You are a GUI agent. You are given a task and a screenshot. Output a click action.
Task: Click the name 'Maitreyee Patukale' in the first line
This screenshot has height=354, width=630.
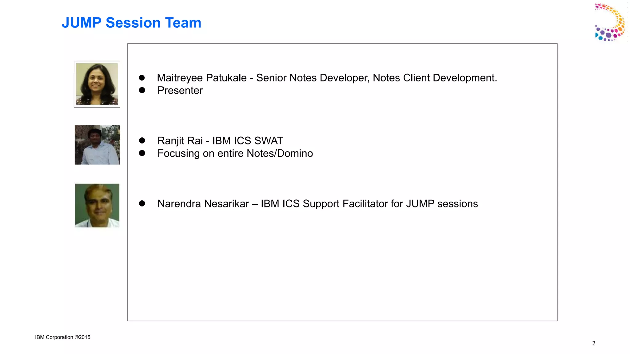(201, 78)
